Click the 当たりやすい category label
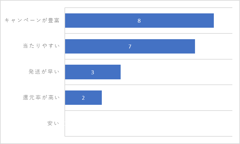Image resolution: width=240 pixels, height=144 pixels. 41,46
